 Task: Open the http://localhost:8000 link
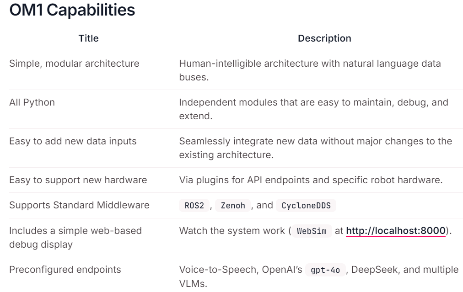pyautogui.click(x=396, y=231)
